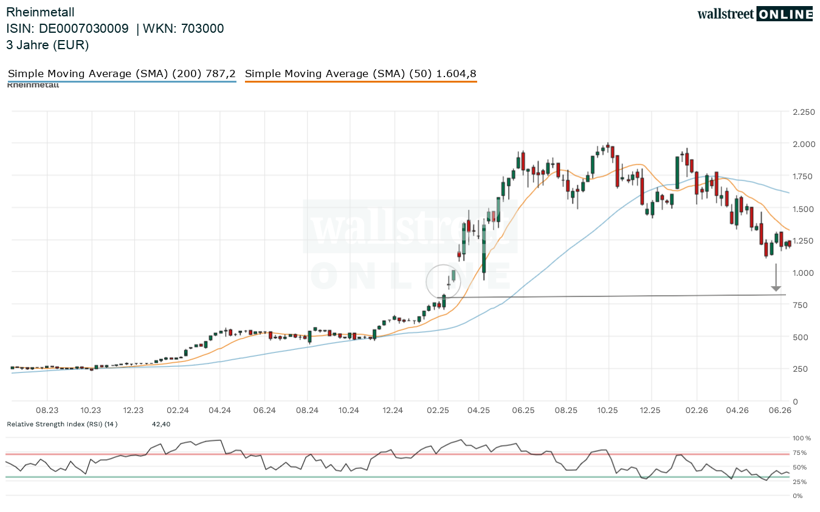
Task: Click the ISIN DE0007030009 text
Action: pyautogui.click(x=67, y=28)
